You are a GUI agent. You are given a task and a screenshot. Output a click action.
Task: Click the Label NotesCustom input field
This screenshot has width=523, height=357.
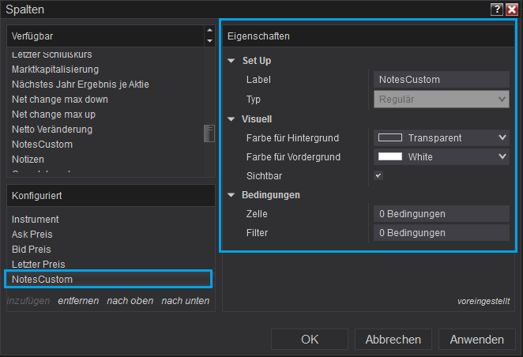[x=441, y=79]
